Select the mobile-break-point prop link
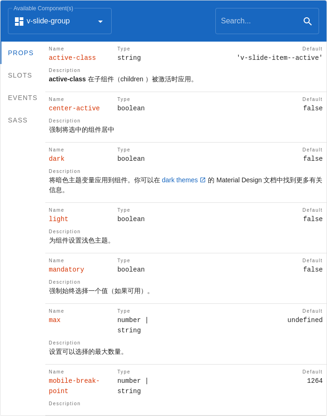This screenshot has width=327, height=416. pos(74,386)
